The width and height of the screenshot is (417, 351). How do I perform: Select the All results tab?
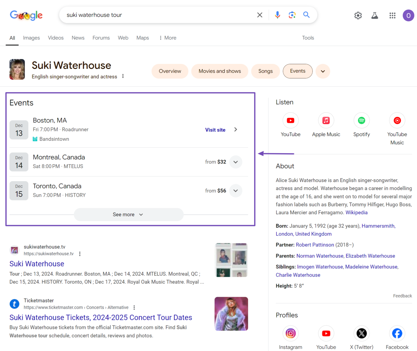(x=12, y=38)
